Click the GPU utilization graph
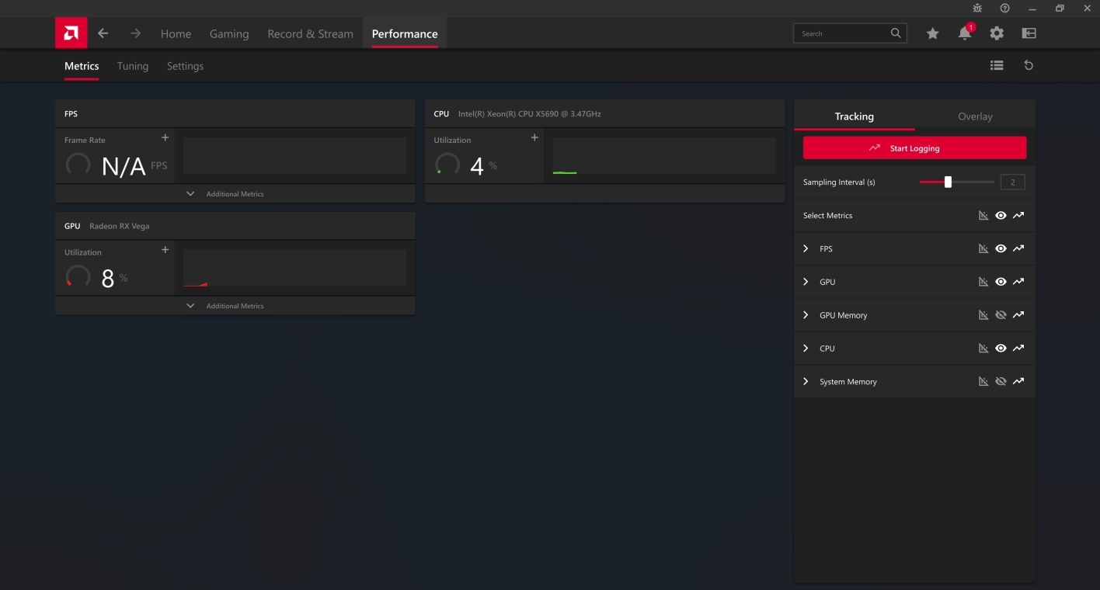 (x=294, y=268)
